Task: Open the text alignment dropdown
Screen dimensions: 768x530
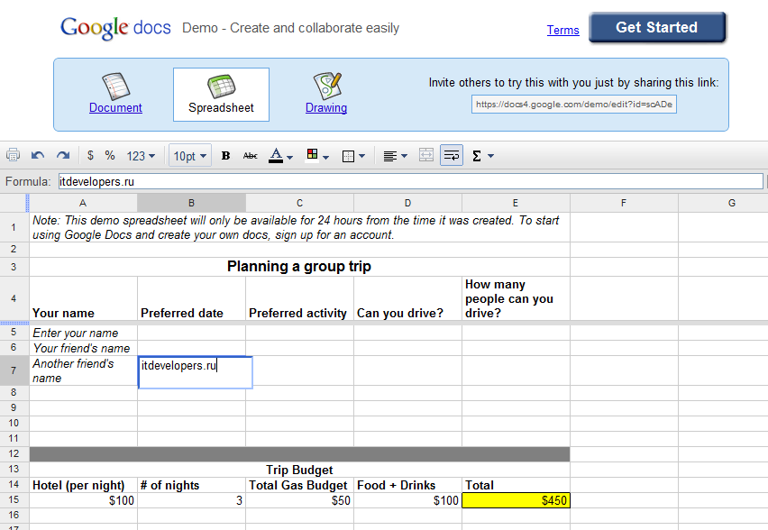Action: click(395, 156)
